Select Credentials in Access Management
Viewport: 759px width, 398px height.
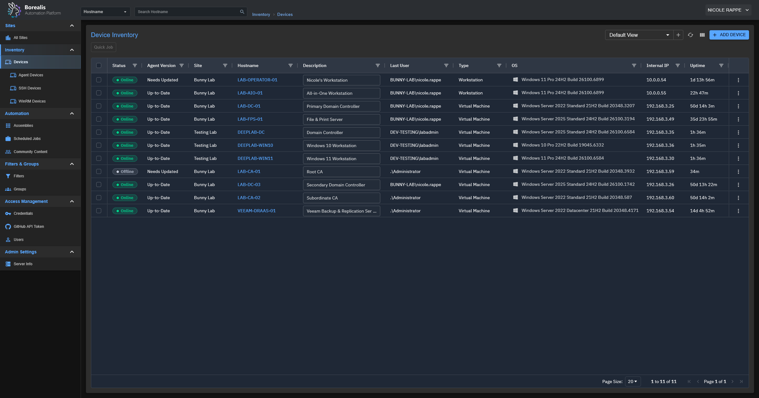click(x=22, y=213)
